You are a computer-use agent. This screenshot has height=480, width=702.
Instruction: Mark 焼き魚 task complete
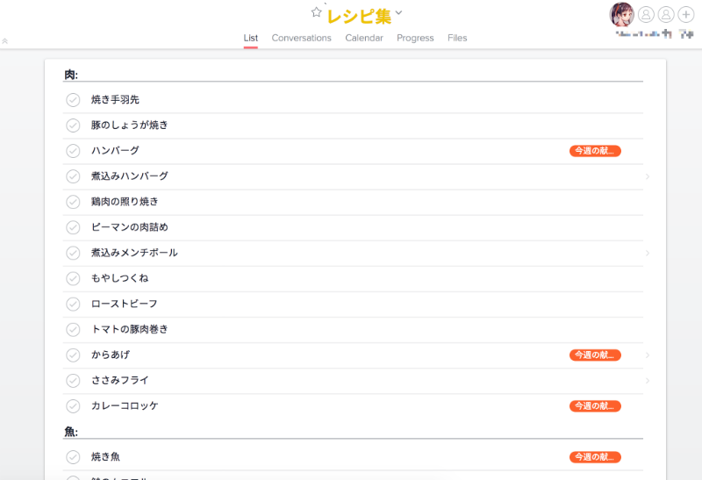point(73,457)
